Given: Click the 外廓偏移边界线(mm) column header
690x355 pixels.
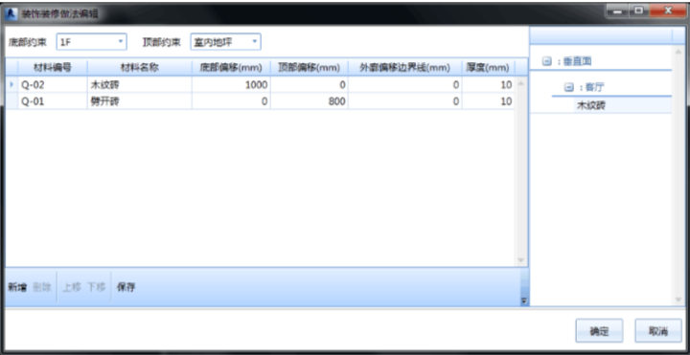Looking at the screenshot, I should (404, 67).
